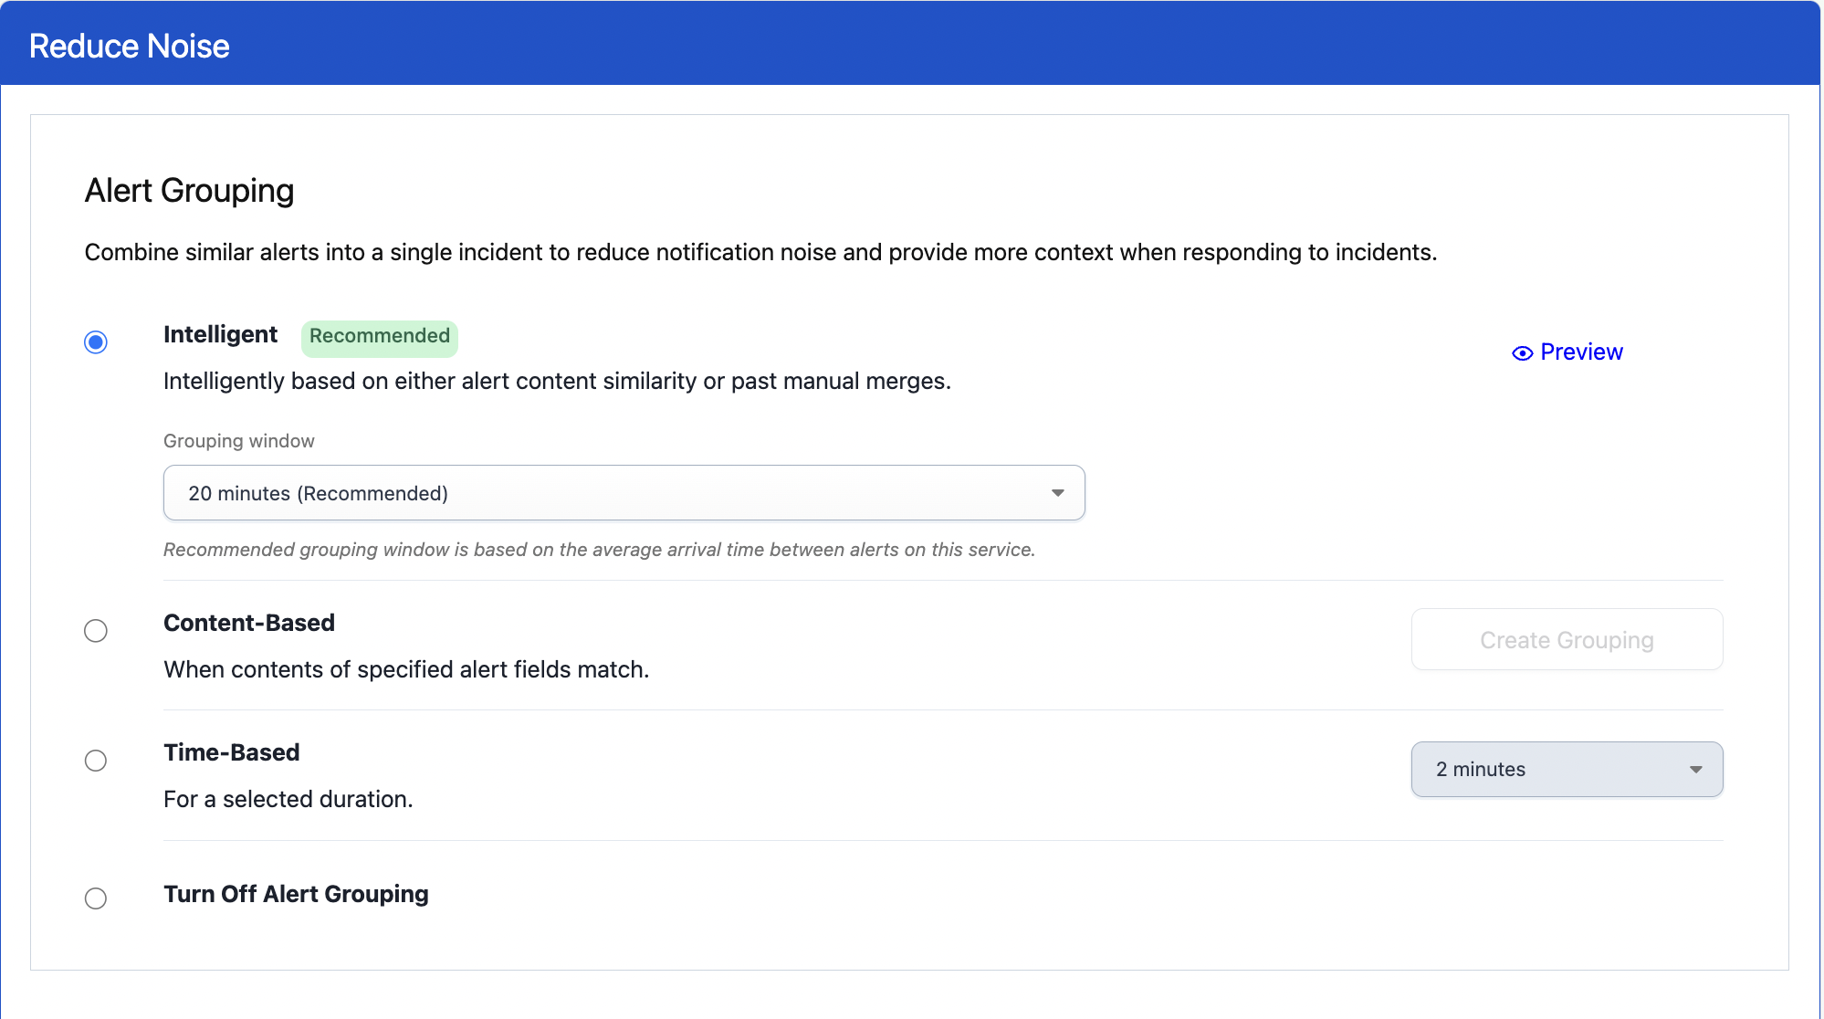
Task: Click Turn Off Alert Grouping label
Action: coord(296,894)
